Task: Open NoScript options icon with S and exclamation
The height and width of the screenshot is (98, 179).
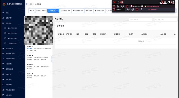Action: tap(161, 2)
